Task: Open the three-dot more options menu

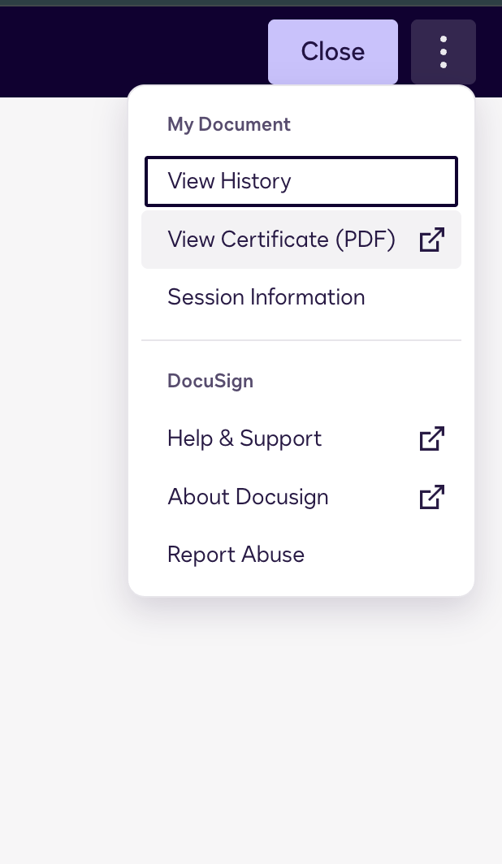Action: click(x=443, y=52)
